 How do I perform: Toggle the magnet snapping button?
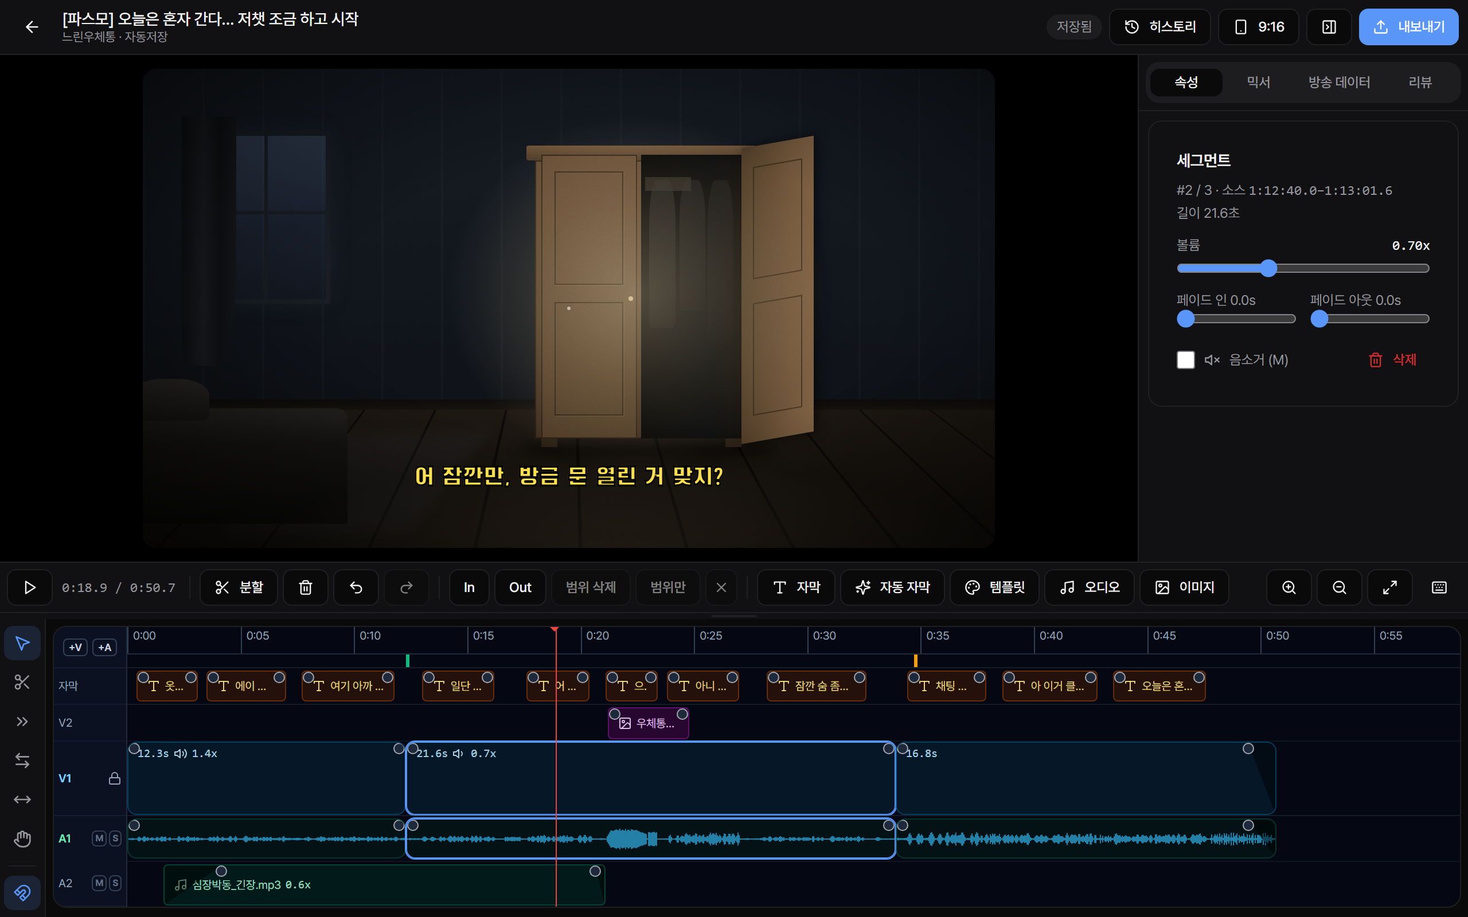click(22, 892)
